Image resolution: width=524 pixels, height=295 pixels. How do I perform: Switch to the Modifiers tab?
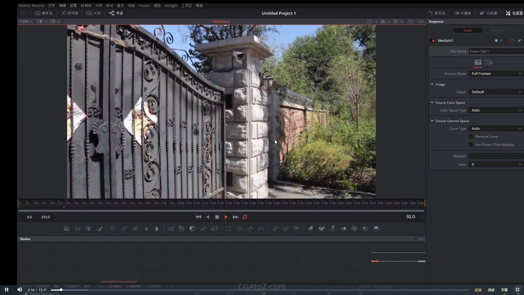(x=498, y=30)
